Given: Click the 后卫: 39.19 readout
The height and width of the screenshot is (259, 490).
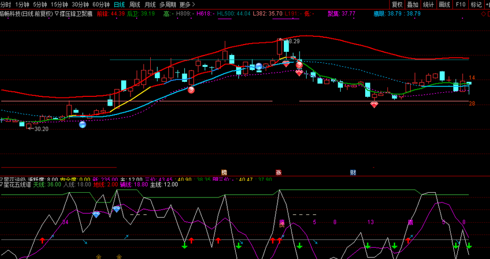Looking at the screenshot, I should [141, 14].
